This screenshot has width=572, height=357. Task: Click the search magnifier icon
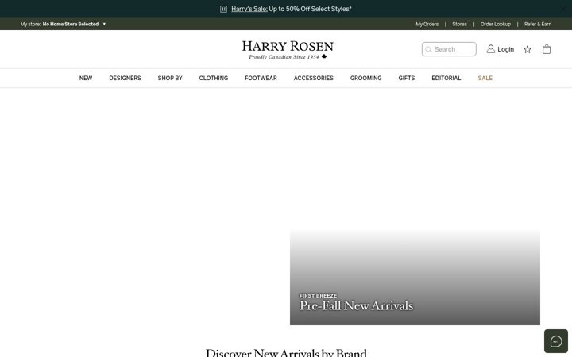(x=428, y=49)
